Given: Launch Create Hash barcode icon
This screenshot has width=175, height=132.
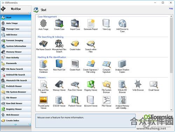Looking at the screenshot, I should pos(75,64).
